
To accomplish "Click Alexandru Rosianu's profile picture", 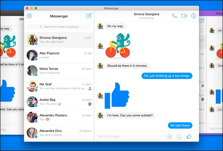I will 32,117.
